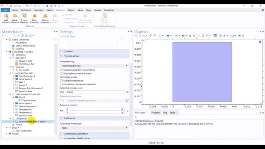Click zoom out icon in Graphics toolbar
Screen dimensions: 265x149
coord(140,36)
